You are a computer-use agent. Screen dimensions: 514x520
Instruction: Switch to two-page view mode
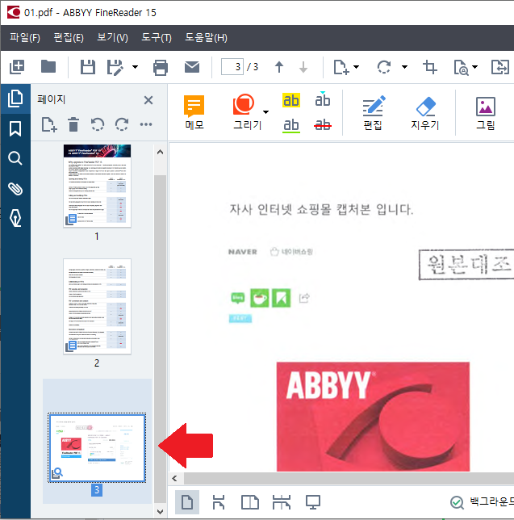pos(250,502)
